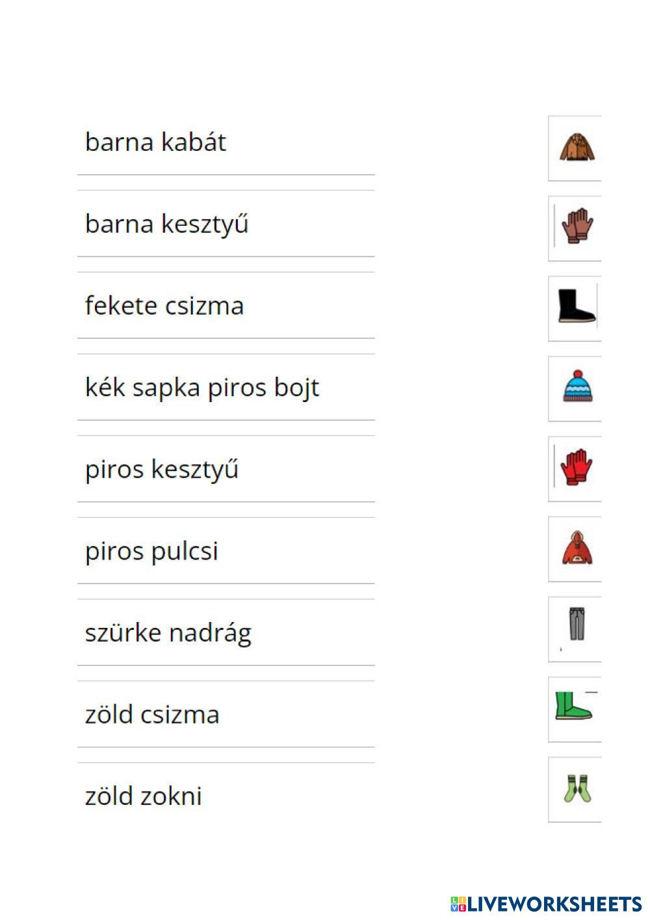Click the black boot picture
Screen dimensions: 650x920
point(577,306)
